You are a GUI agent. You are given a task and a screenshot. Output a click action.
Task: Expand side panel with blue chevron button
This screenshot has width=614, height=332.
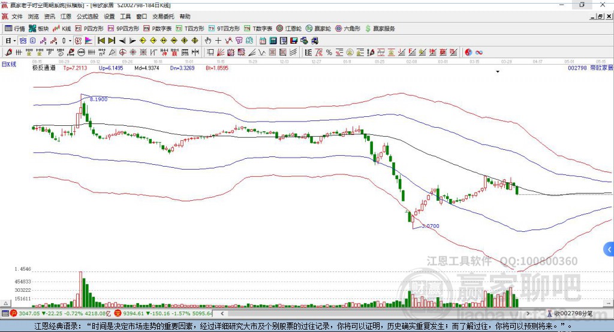(x=609, y=249)
